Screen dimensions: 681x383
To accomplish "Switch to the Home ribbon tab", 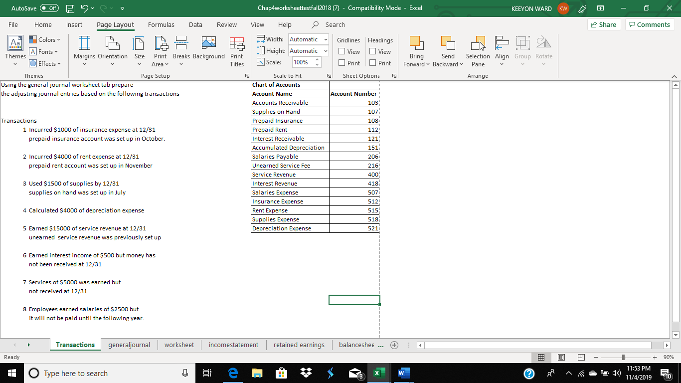I will pos(43,24).
